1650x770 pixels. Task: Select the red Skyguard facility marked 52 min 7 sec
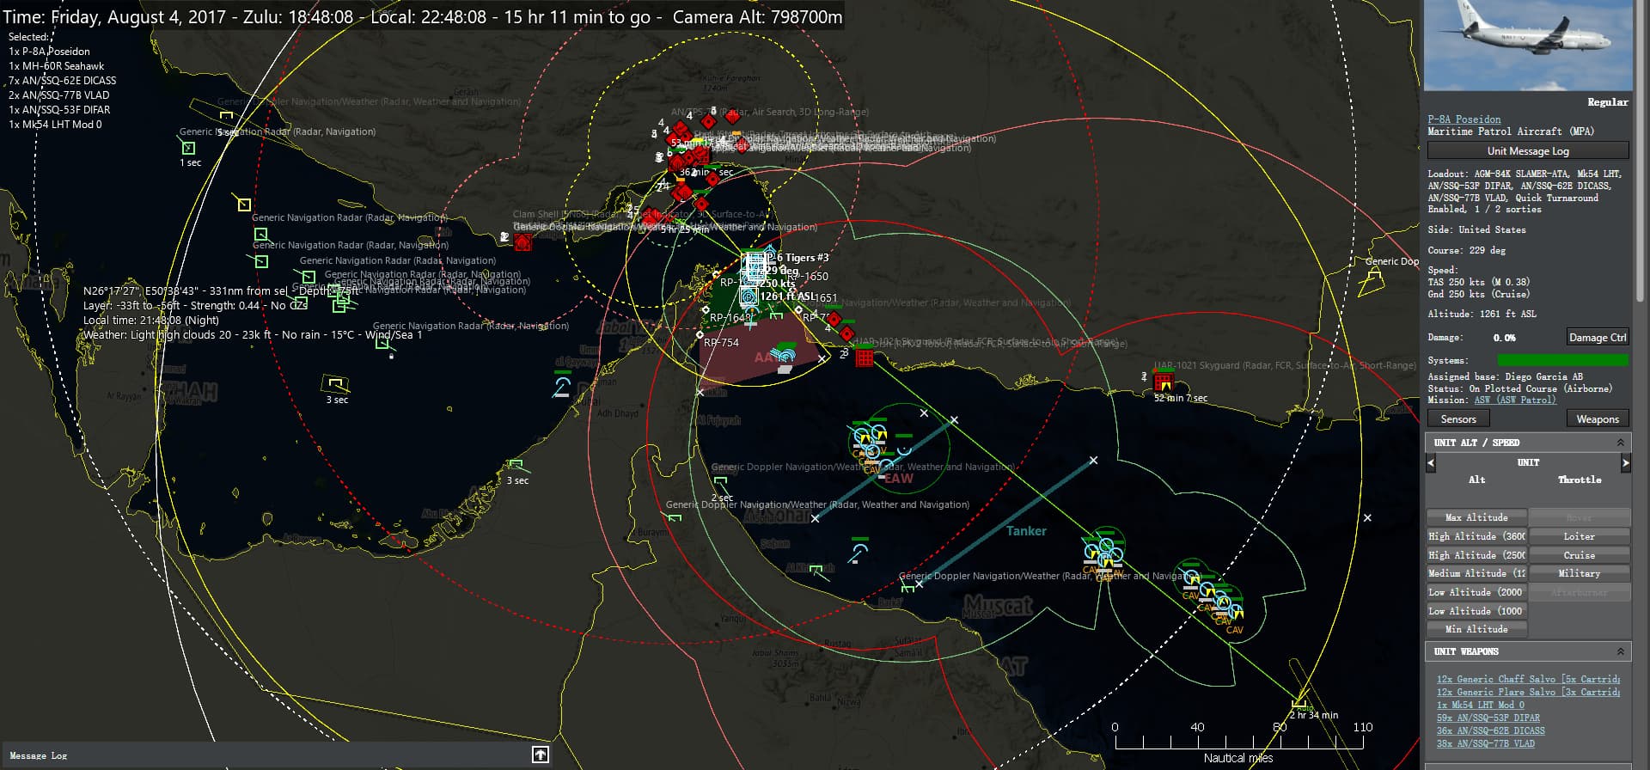point(1164,382)
